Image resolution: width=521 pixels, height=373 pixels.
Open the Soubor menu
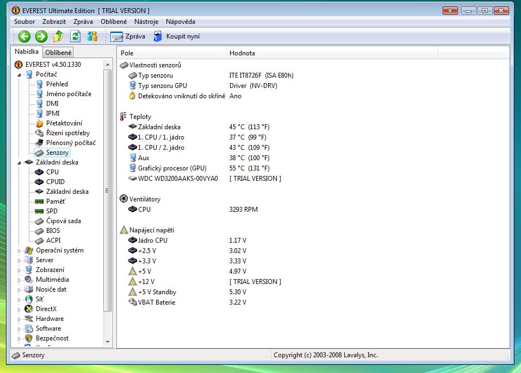24,22
